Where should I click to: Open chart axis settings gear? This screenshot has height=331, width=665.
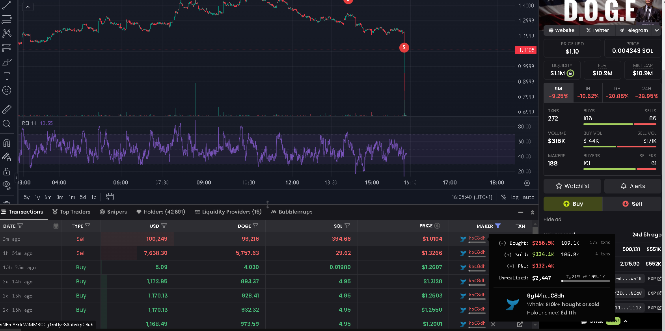coord(527,183)
